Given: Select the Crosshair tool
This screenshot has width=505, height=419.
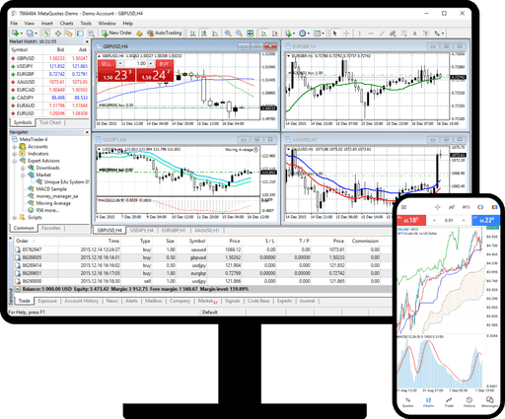Looking at the screenshot, I should [346, 34].
